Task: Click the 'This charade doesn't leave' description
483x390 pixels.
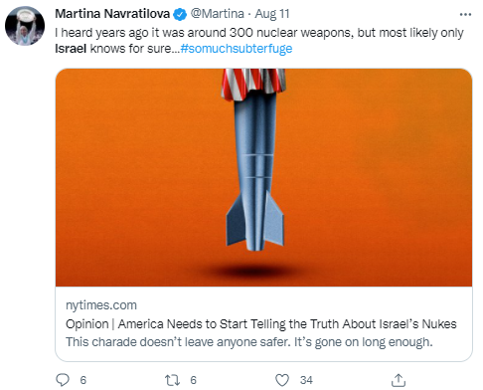Action: (249, 342)
